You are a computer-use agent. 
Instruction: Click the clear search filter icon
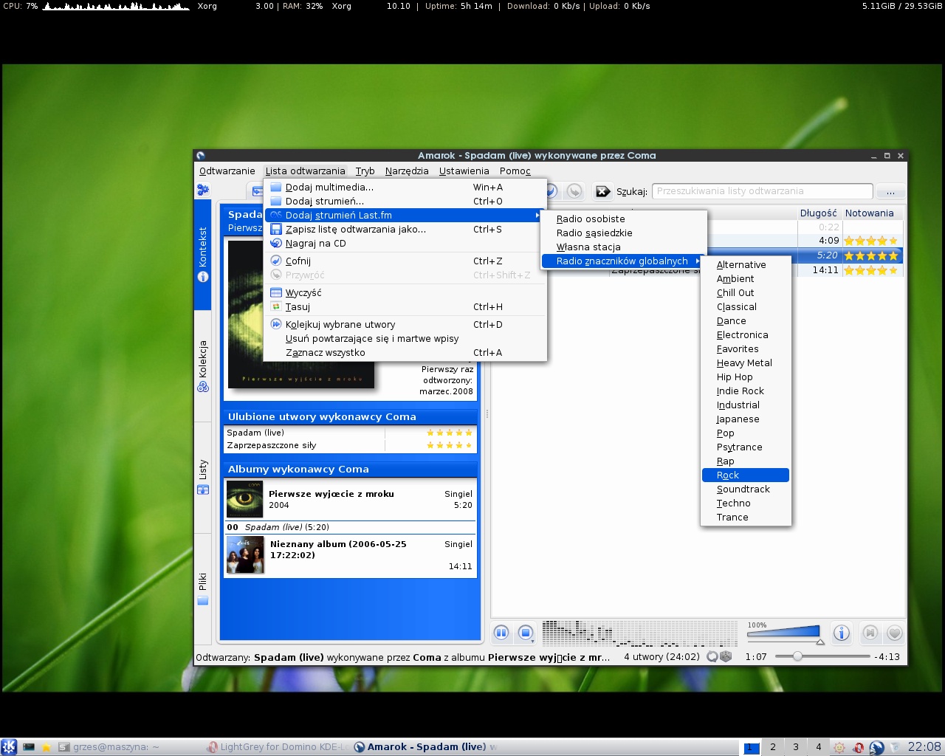coord(603,191)
